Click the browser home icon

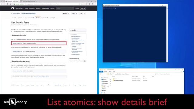11,4
